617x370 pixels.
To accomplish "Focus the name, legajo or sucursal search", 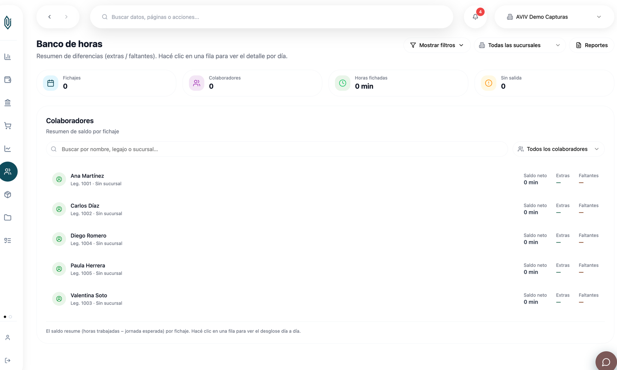I will click(x=277, y=149).
